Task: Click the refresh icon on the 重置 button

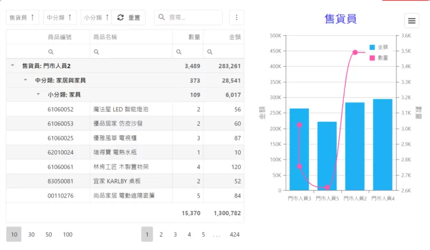Action: pyautogui.click(x=120, y=17)
